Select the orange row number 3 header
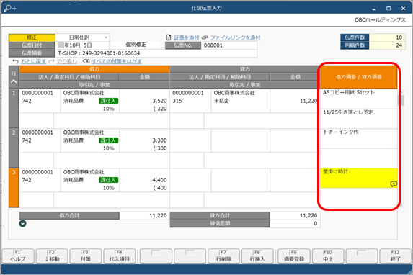The width and height of the screenshot is (413, 275). 14,188
